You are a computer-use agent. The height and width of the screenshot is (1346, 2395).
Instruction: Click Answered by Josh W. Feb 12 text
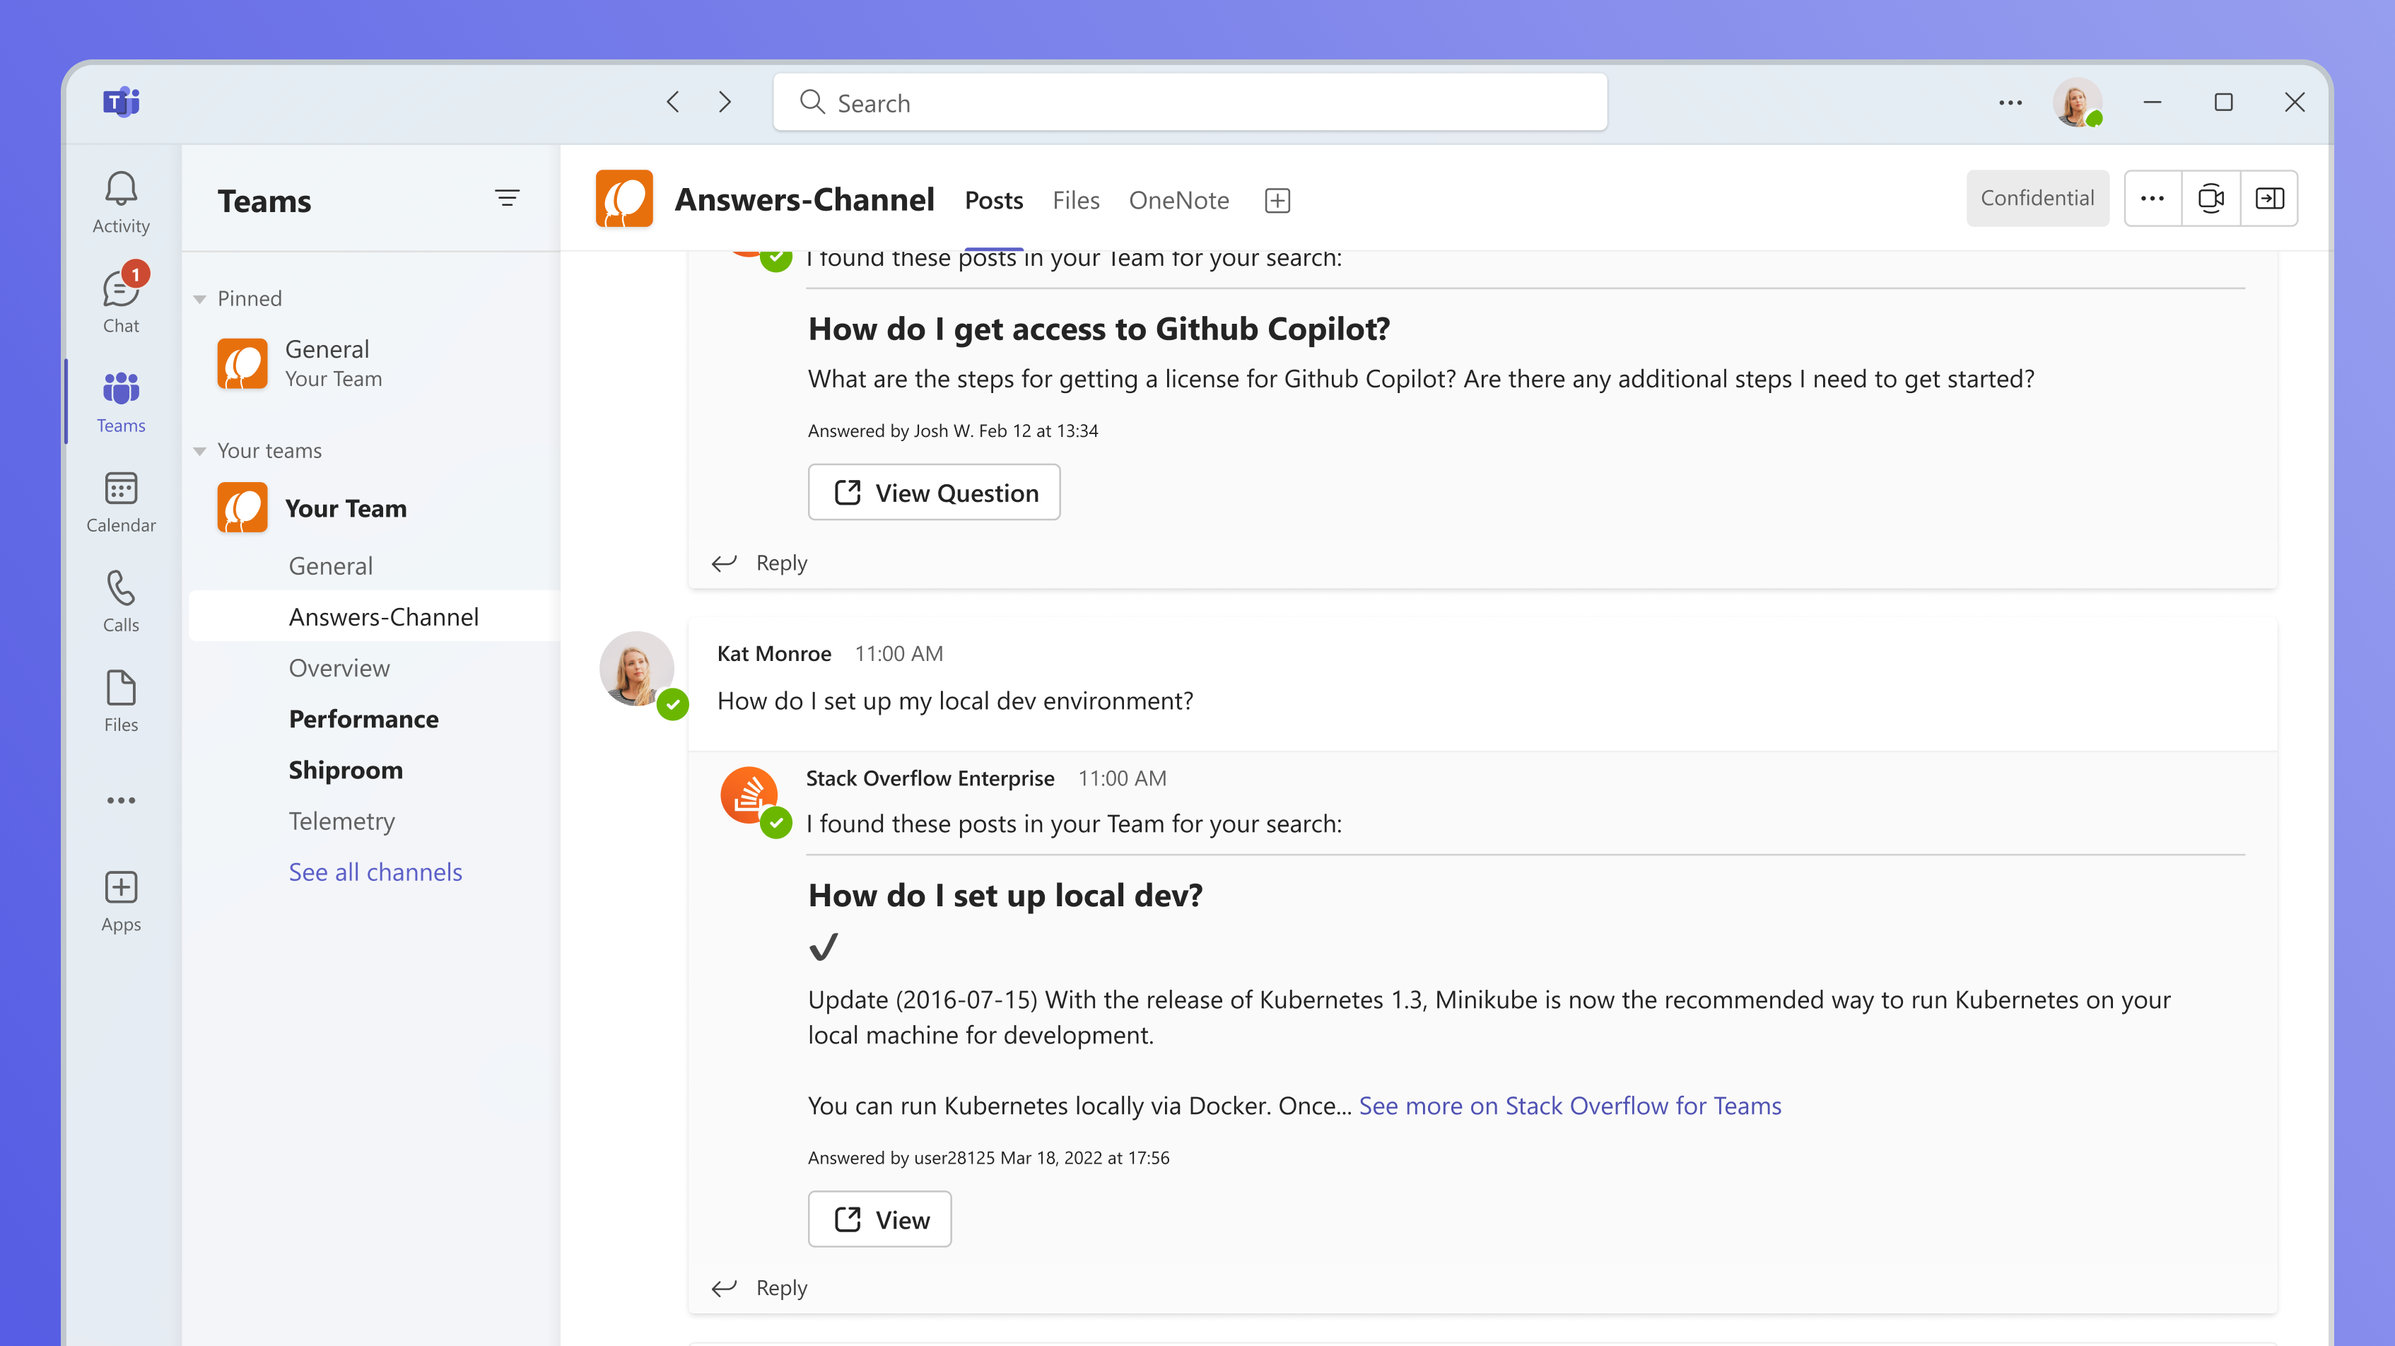click(953, 431)
